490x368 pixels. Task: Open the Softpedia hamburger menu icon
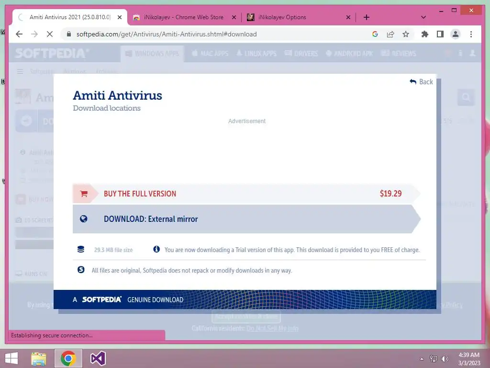[20, 72]
